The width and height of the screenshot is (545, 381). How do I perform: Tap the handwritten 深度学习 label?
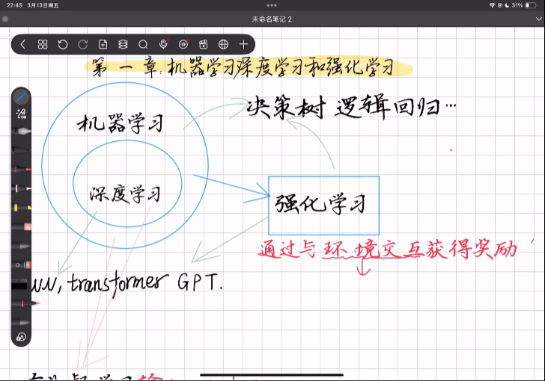(x=125, y=194)
